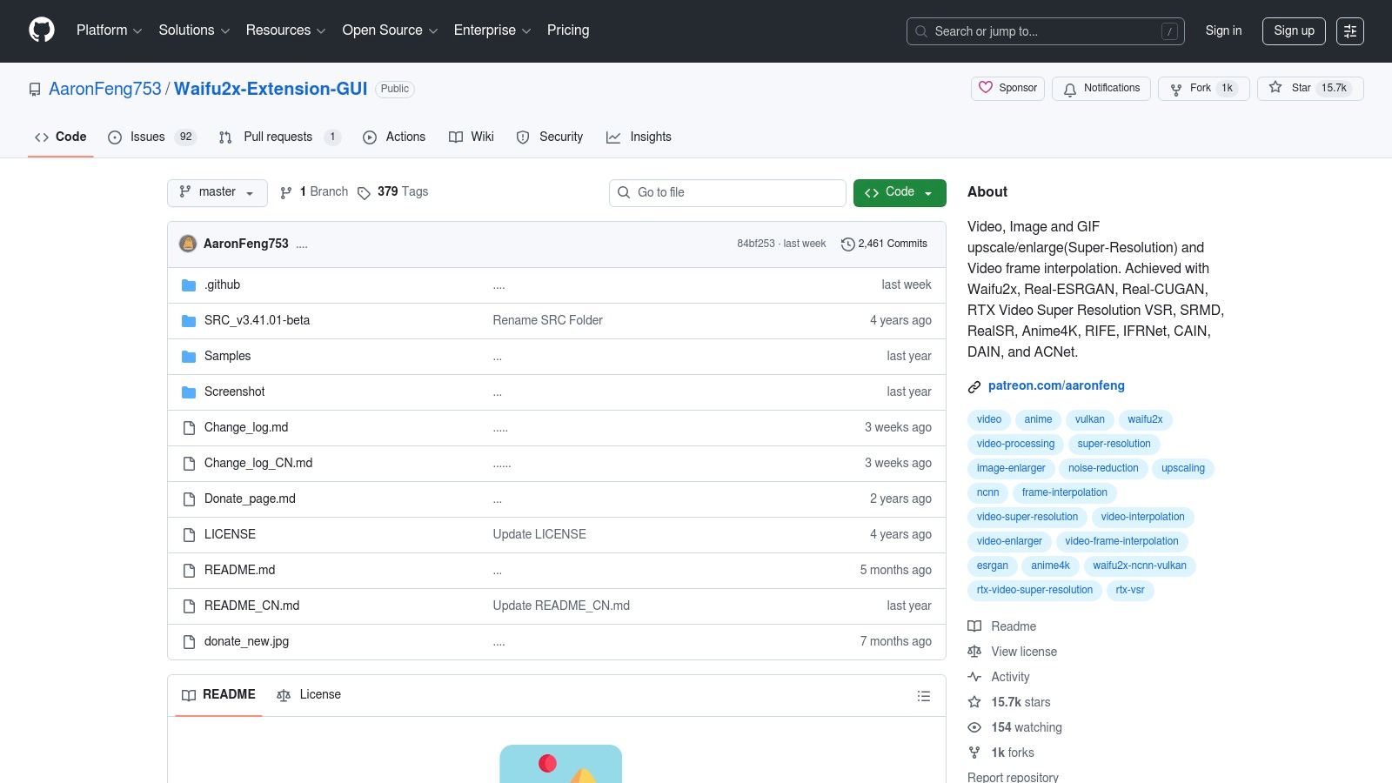Click the tags icon beside 379 Tags
The width and height of the screenshot is (1392, 783).
(x=364, y=193)
